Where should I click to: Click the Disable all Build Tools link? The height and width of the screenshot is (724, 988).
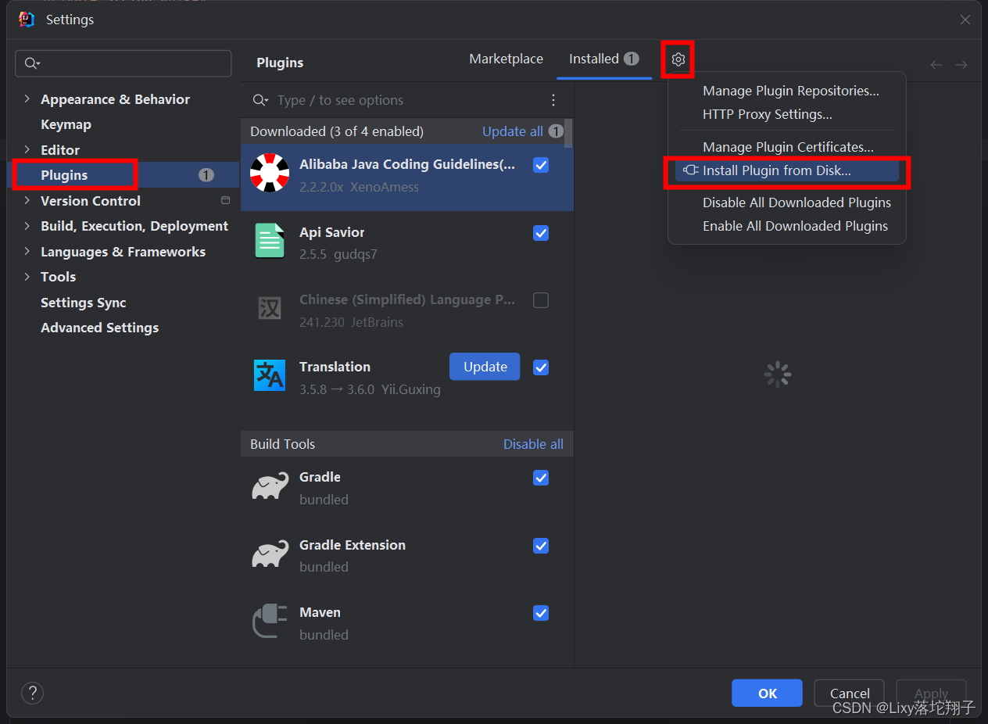533,444
